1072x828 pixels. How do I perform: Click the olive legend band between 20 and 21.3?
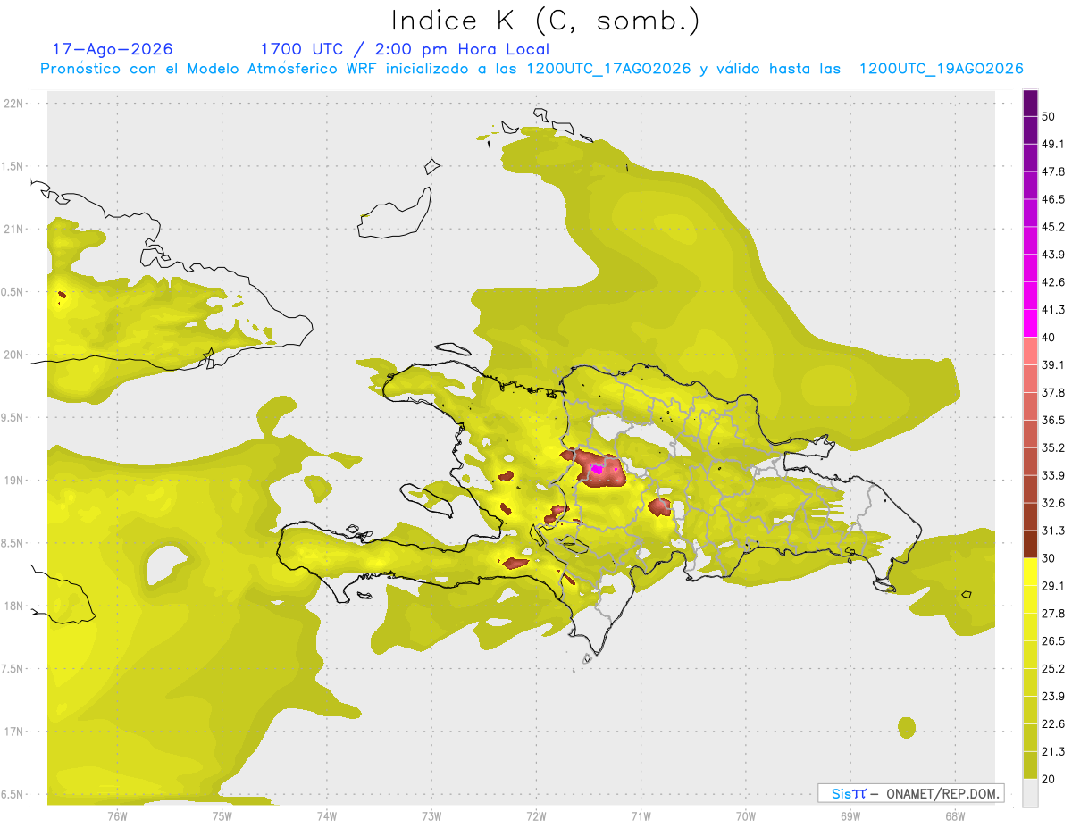1030,765
